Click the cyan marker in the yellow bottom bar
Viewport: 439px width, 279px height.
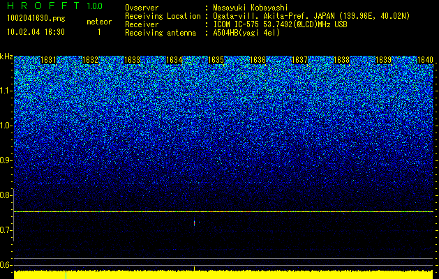coord(66,275)
